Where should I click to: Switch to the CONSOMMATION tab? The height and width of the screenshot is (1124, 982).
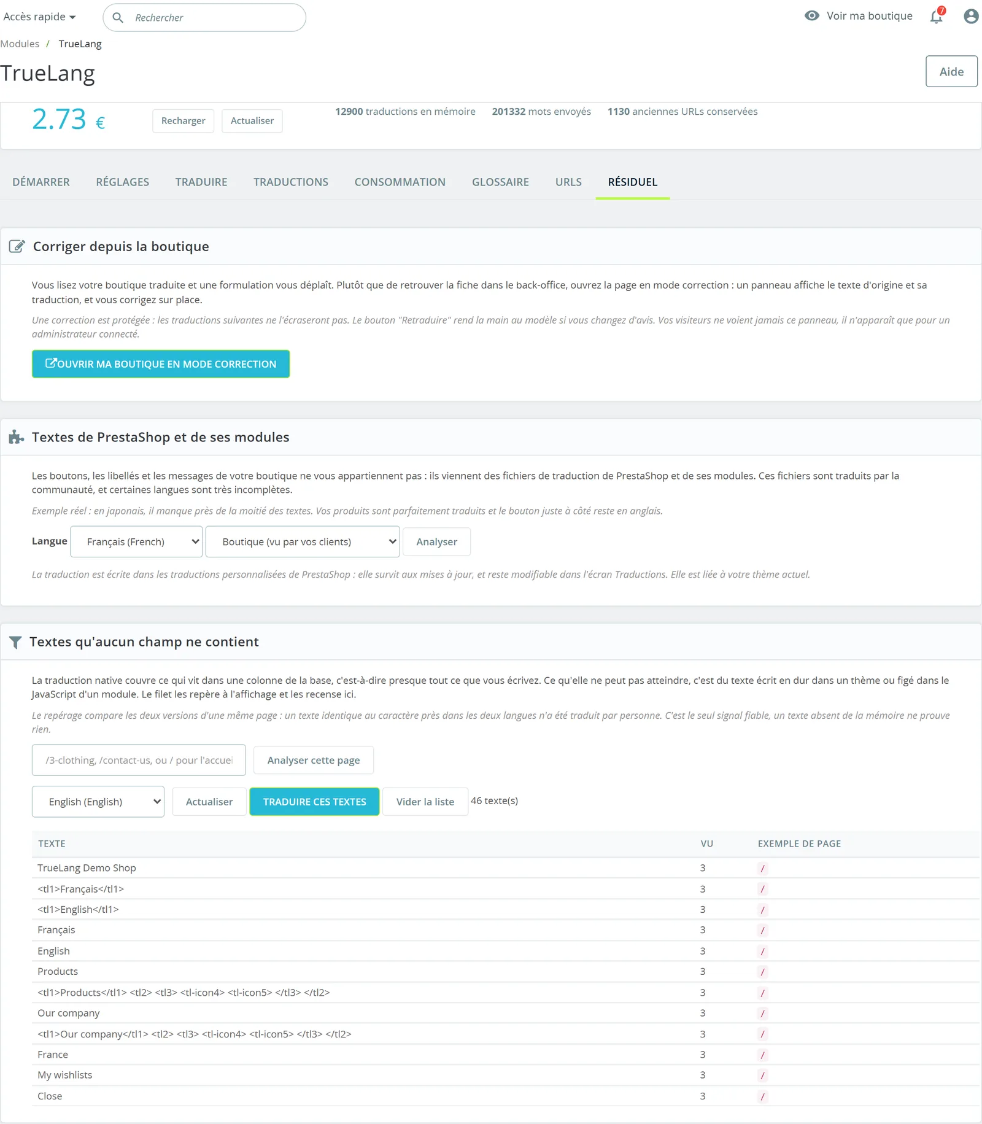pos(400,182)
